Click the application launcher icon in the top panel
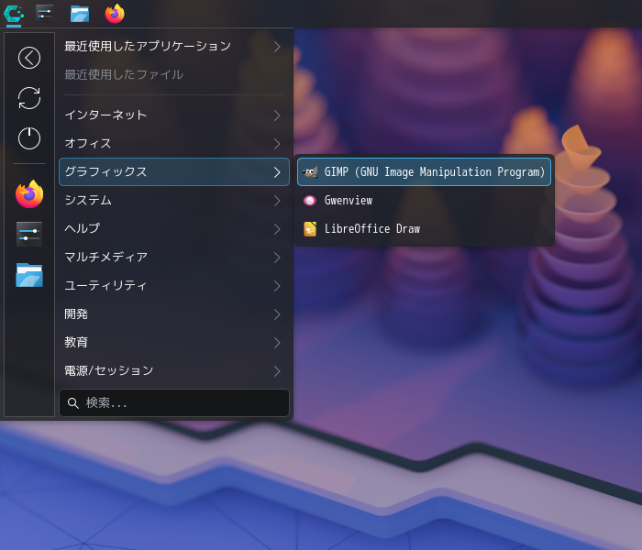This screenshot has width=642, height=550. click(14, 14)
